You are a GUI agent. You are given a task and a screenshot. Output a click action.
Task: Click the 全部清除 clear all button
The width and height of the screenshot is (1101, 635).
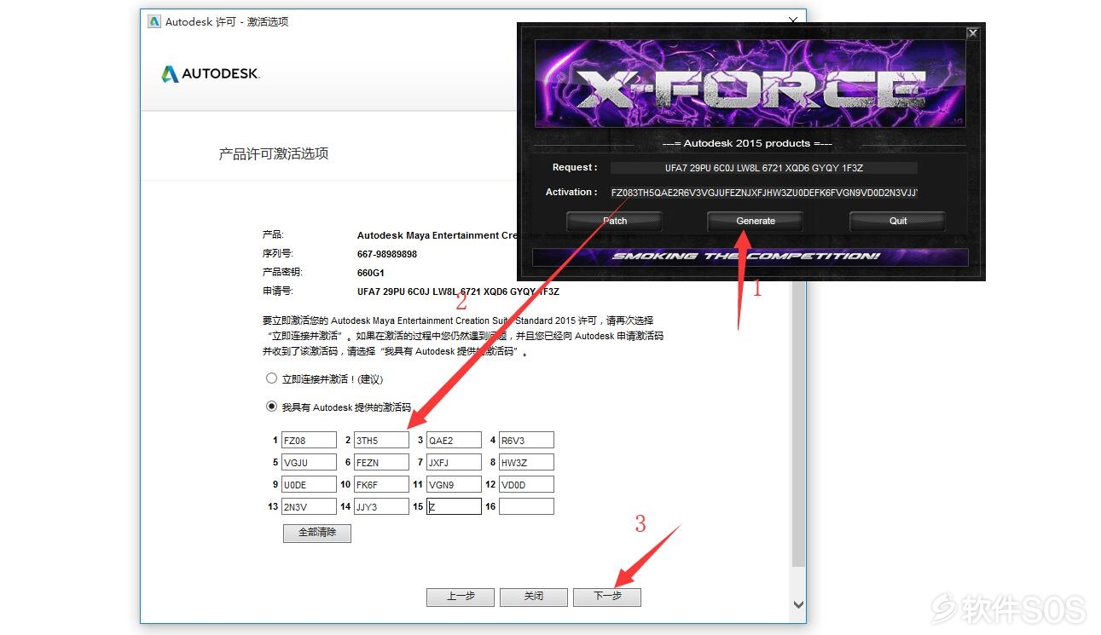317,533
